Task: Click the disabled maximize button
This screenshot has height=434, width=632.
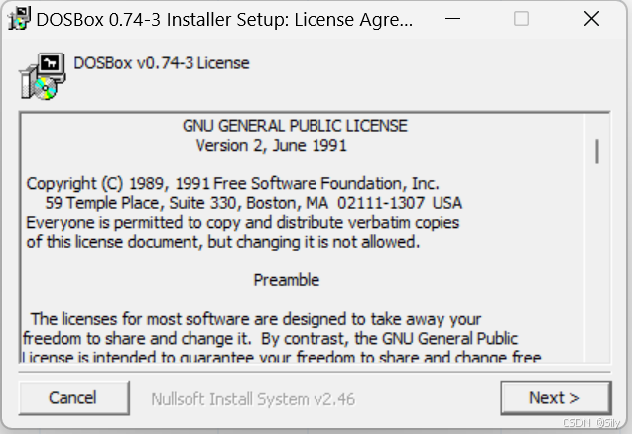Action: [521, 19]
